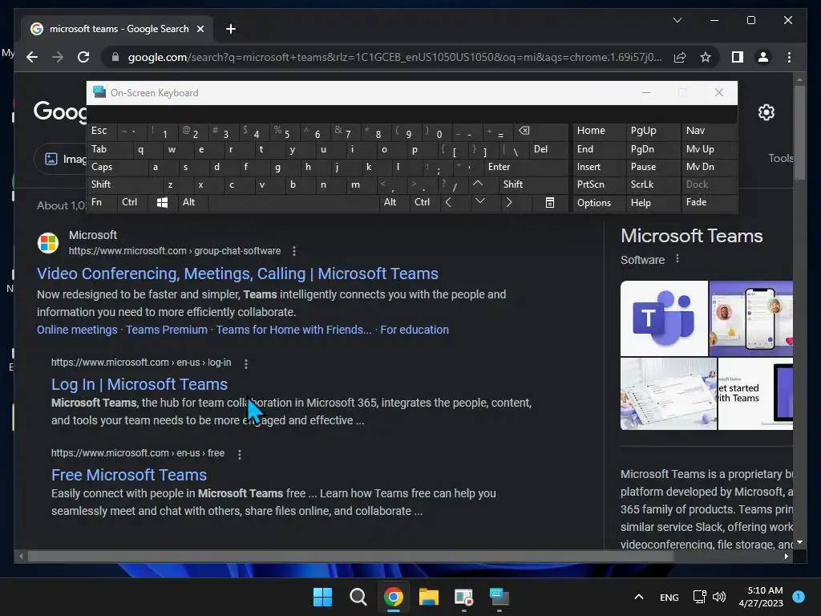
Task: Click the PrtScn key on the keyboard
Action: 600,184
